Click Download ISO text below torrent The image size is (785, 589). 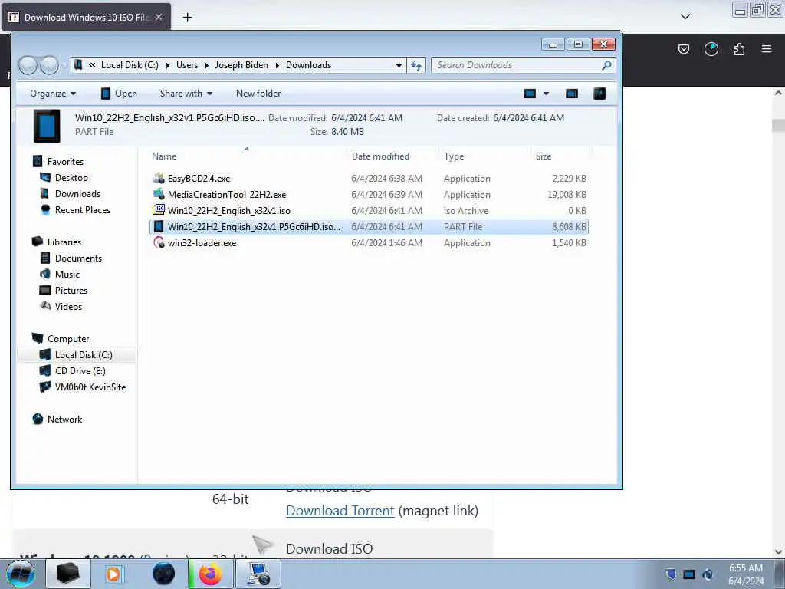coord(329,549)
